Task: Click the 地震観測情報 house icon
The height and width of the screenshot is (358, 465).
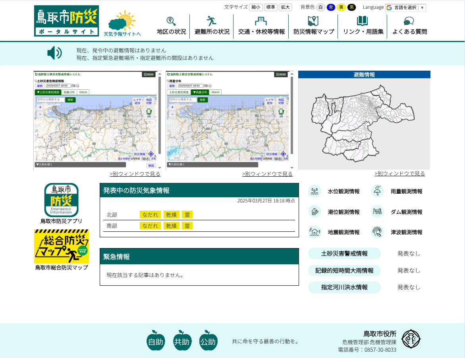Action: (x=315, y=232)
